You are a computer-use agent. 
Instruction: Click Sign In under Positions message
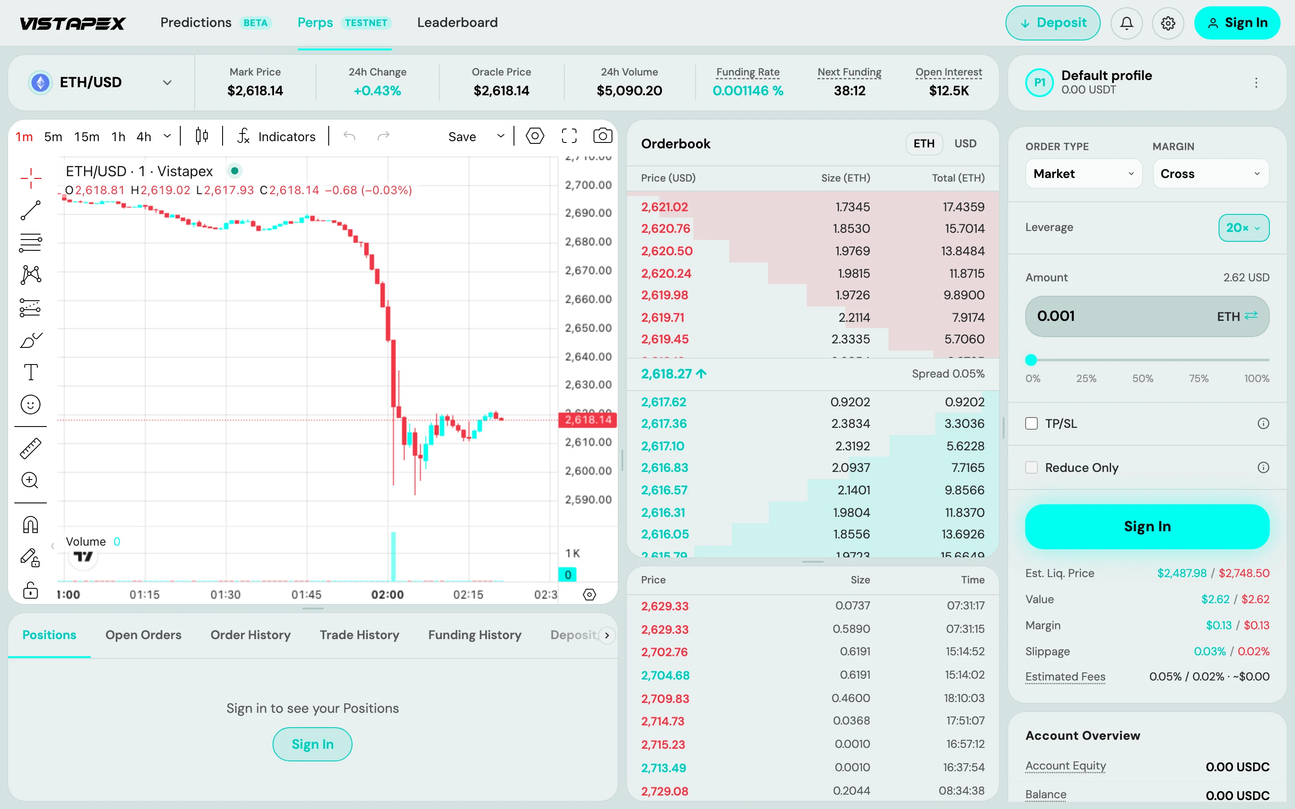313,744
